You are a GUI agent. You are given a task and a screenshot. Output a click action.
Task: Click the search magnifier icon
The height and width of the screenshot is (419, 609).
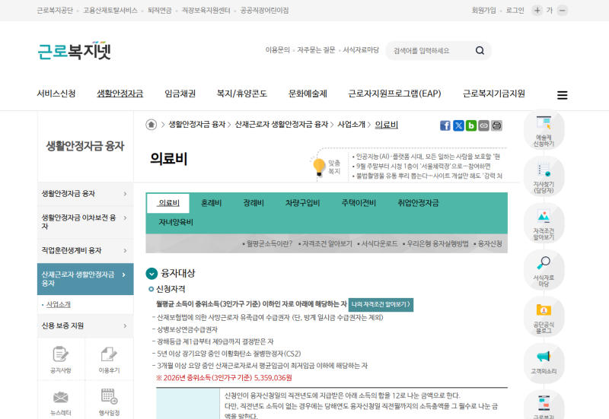pos(480,50)
